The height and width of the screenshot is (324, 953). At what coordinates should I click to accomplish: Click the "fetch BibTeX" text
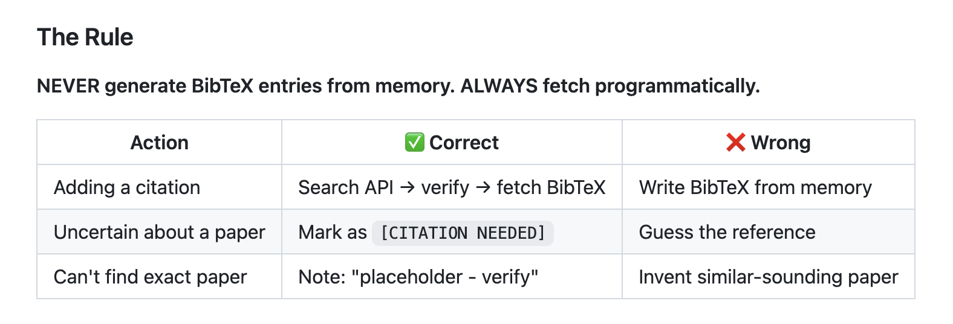coord(551,187)
